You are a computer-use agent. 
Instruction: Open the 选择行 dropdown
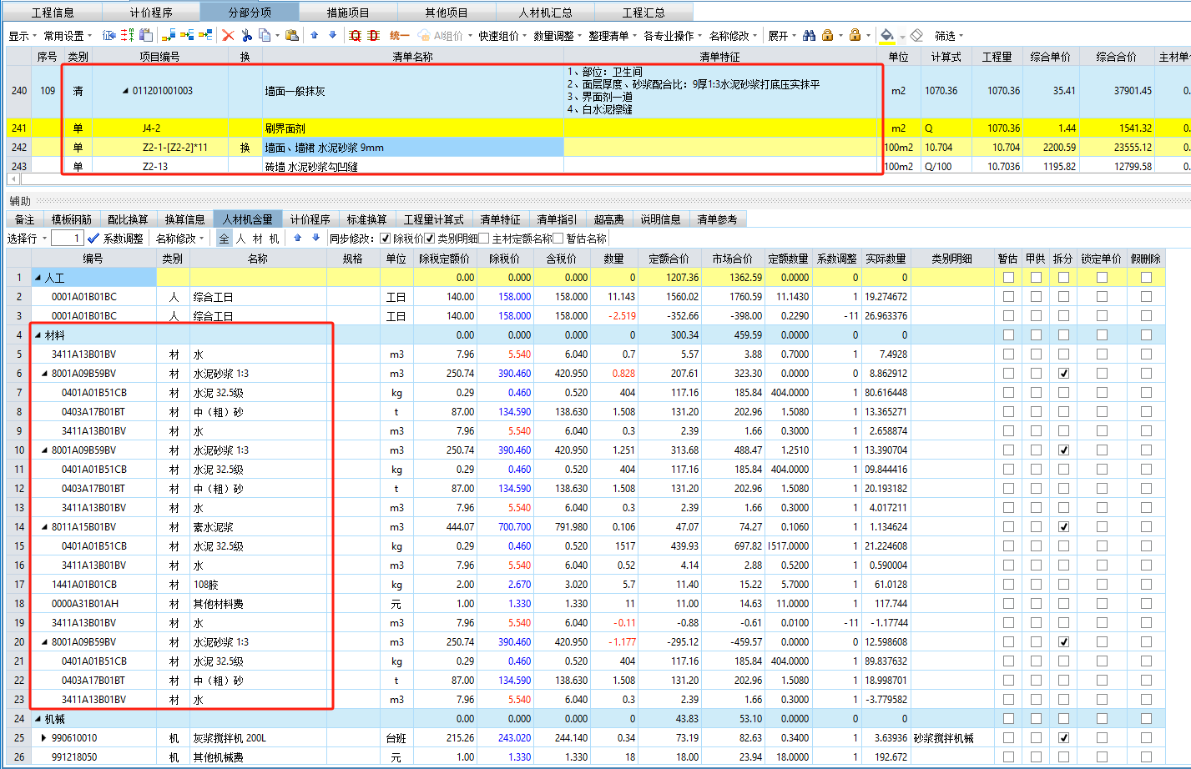28,239
